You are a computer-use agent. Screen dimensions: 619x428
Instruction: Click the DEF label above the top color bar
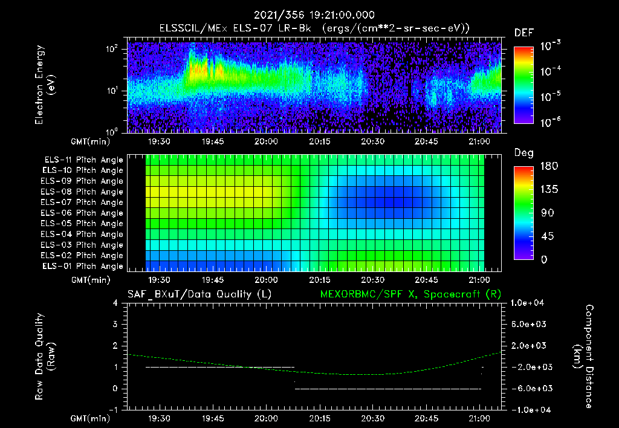[x=524, y=33]
